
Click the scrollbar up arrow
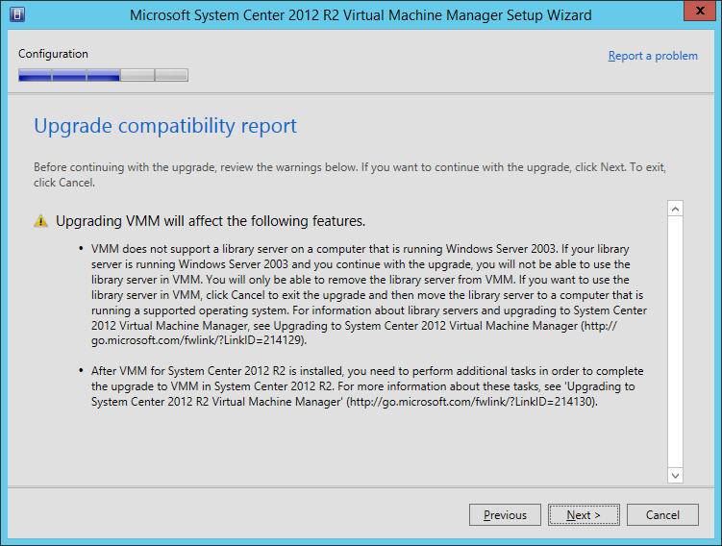click(675, 209)
